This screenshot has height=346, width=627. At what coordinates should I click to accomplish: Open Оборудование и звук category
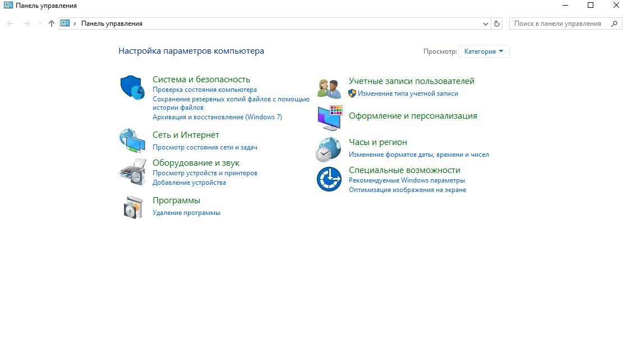point(196,163)
